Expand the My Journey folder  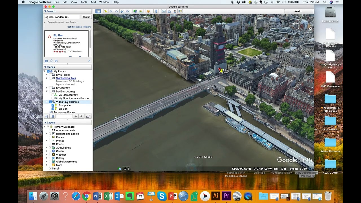(47, 88)
